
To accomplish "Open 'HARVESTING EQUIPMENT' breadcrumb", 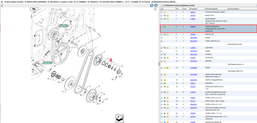I will click(x=36, y=2).
